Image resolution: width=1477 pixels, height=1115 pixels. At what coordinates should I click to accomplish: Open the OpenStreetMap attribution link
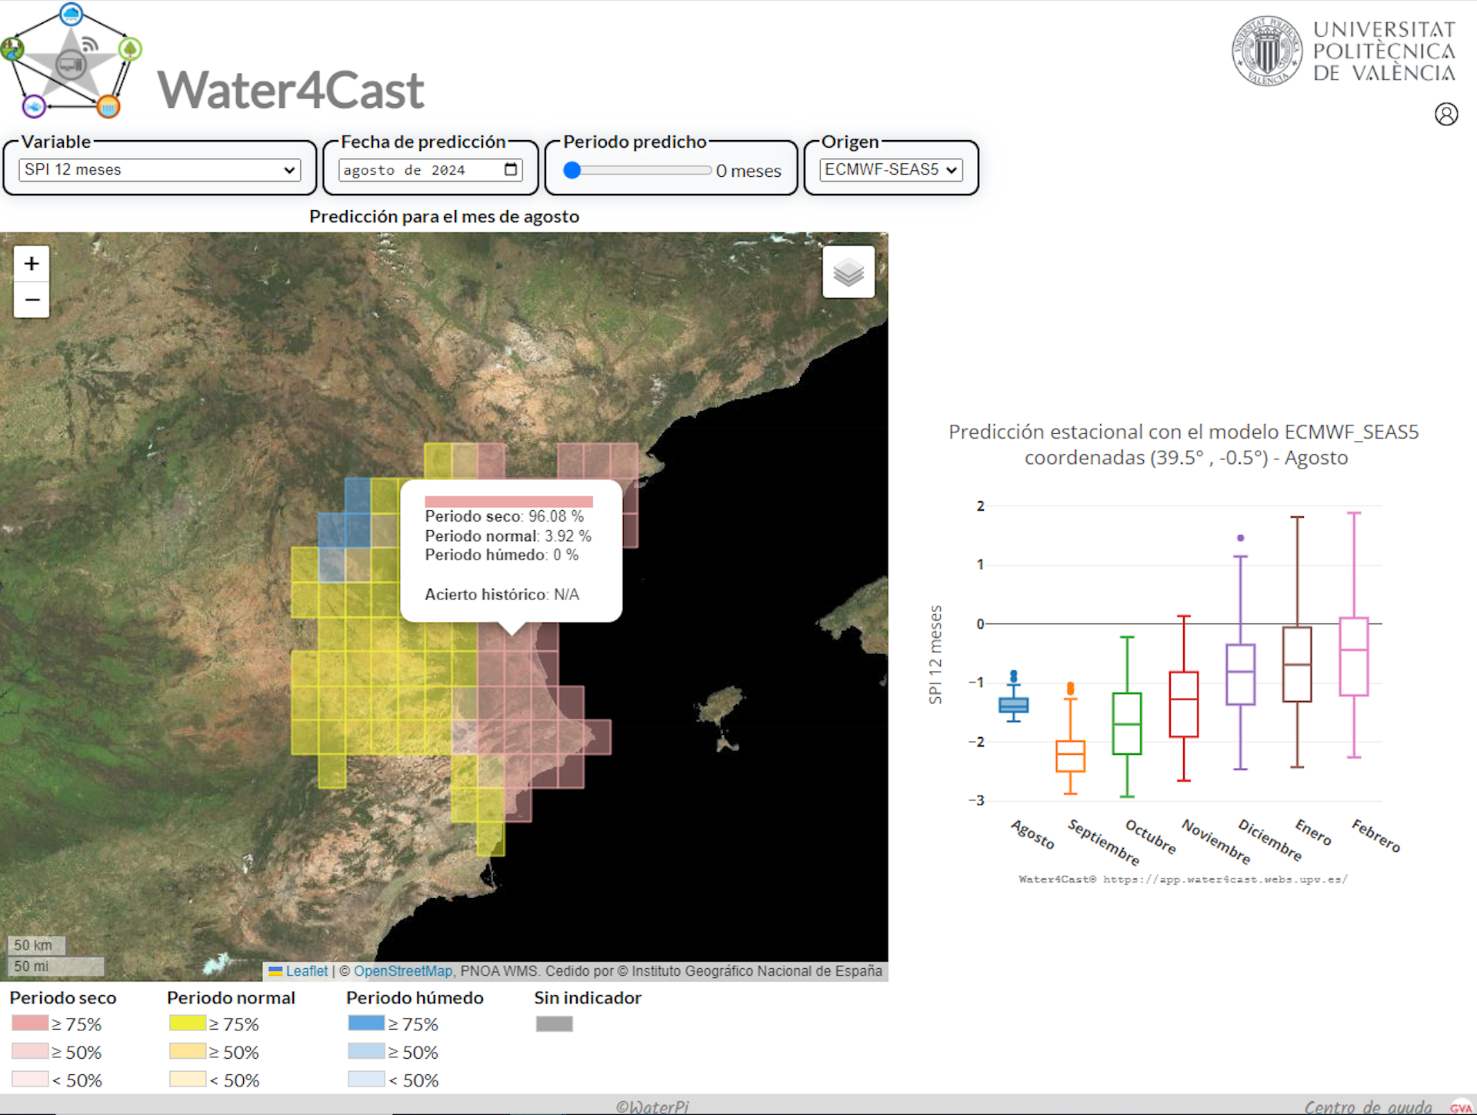pyautogui.click(x=402, y=971)
